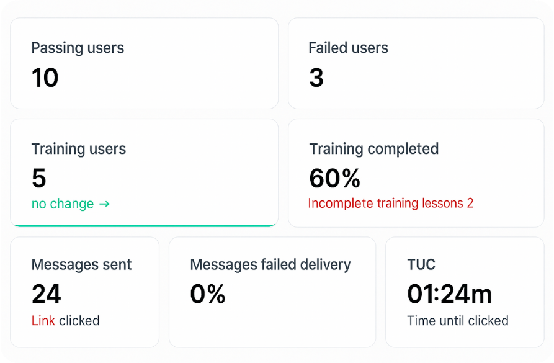This screenshot has width=554, height=363.
Task: Click the Training users card title
Action: [78, 149]
